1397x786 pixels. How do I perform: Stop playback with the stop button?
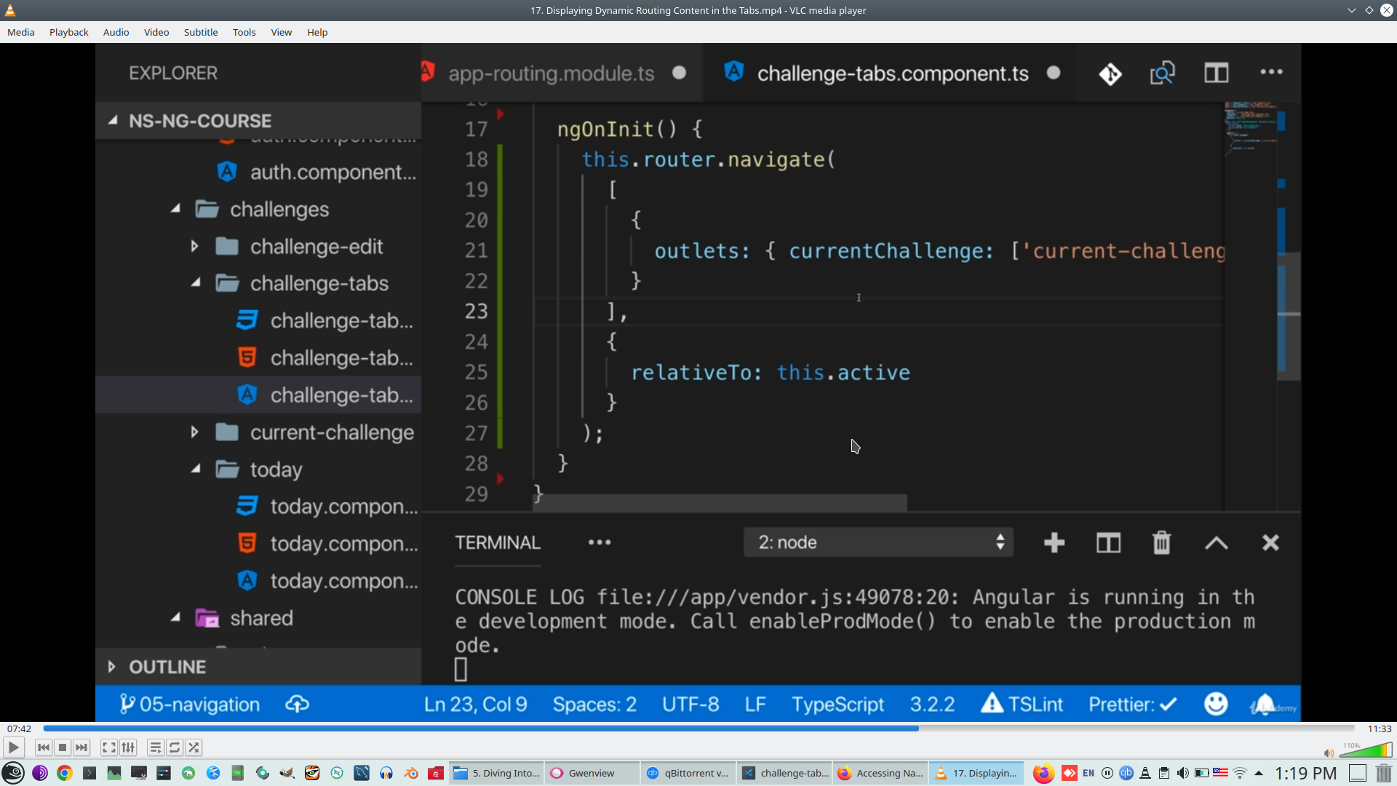63,747
